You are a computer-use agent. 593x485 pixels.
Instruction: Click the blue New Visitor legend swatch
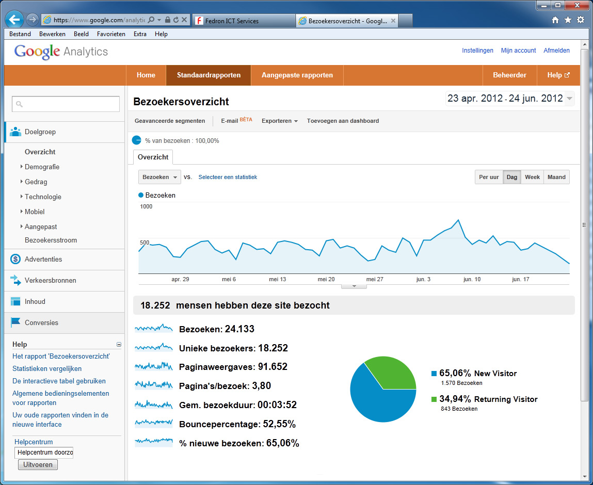[434, 374]
